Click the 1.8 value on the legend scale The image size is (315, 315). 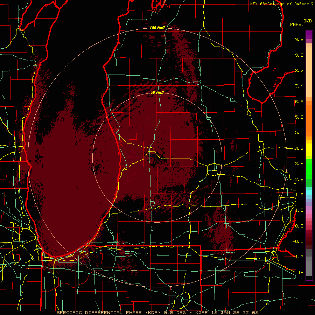coord(299,195)
